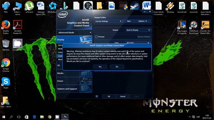214x120 pixels.
Task: Select the Power section tab
Action: point(74,81)
